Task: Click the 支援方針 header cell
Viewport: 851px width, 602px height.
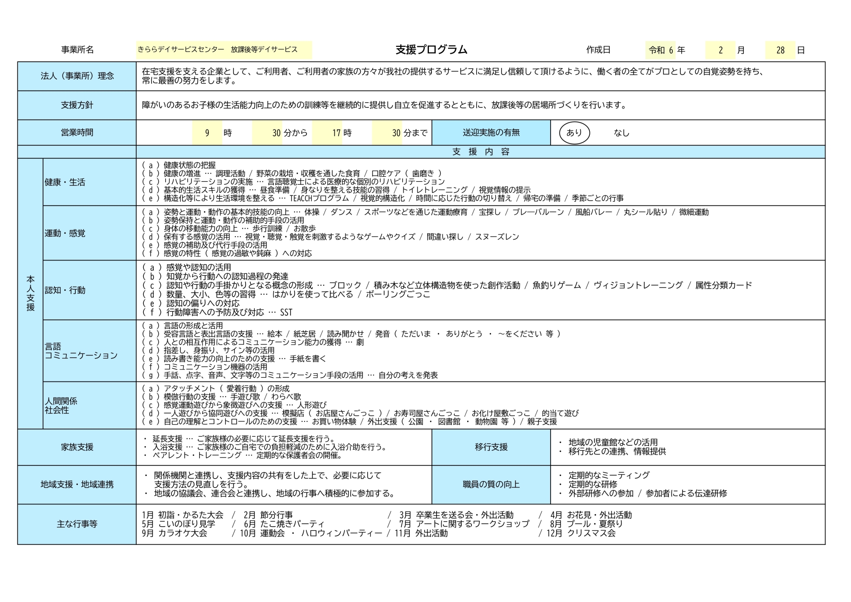Action: point(77,105)
